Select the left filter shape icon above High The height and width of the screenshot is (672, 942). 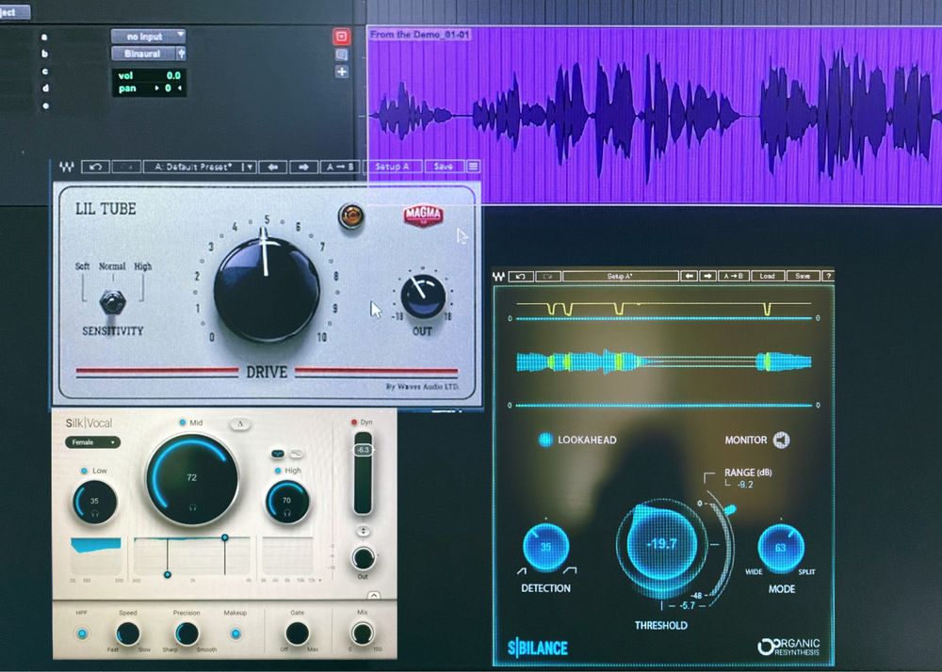click(278, 455)
